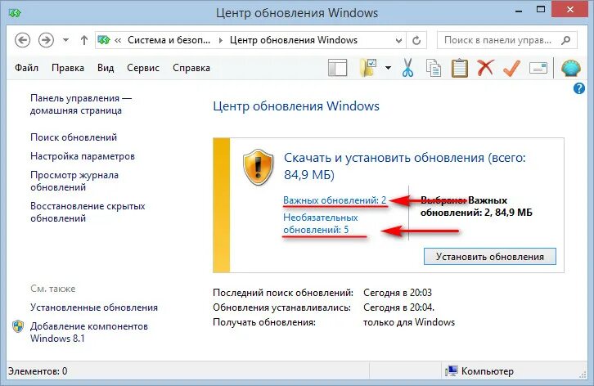
Task: Click the Forward navigation arrow
Action: click(46, 40)
